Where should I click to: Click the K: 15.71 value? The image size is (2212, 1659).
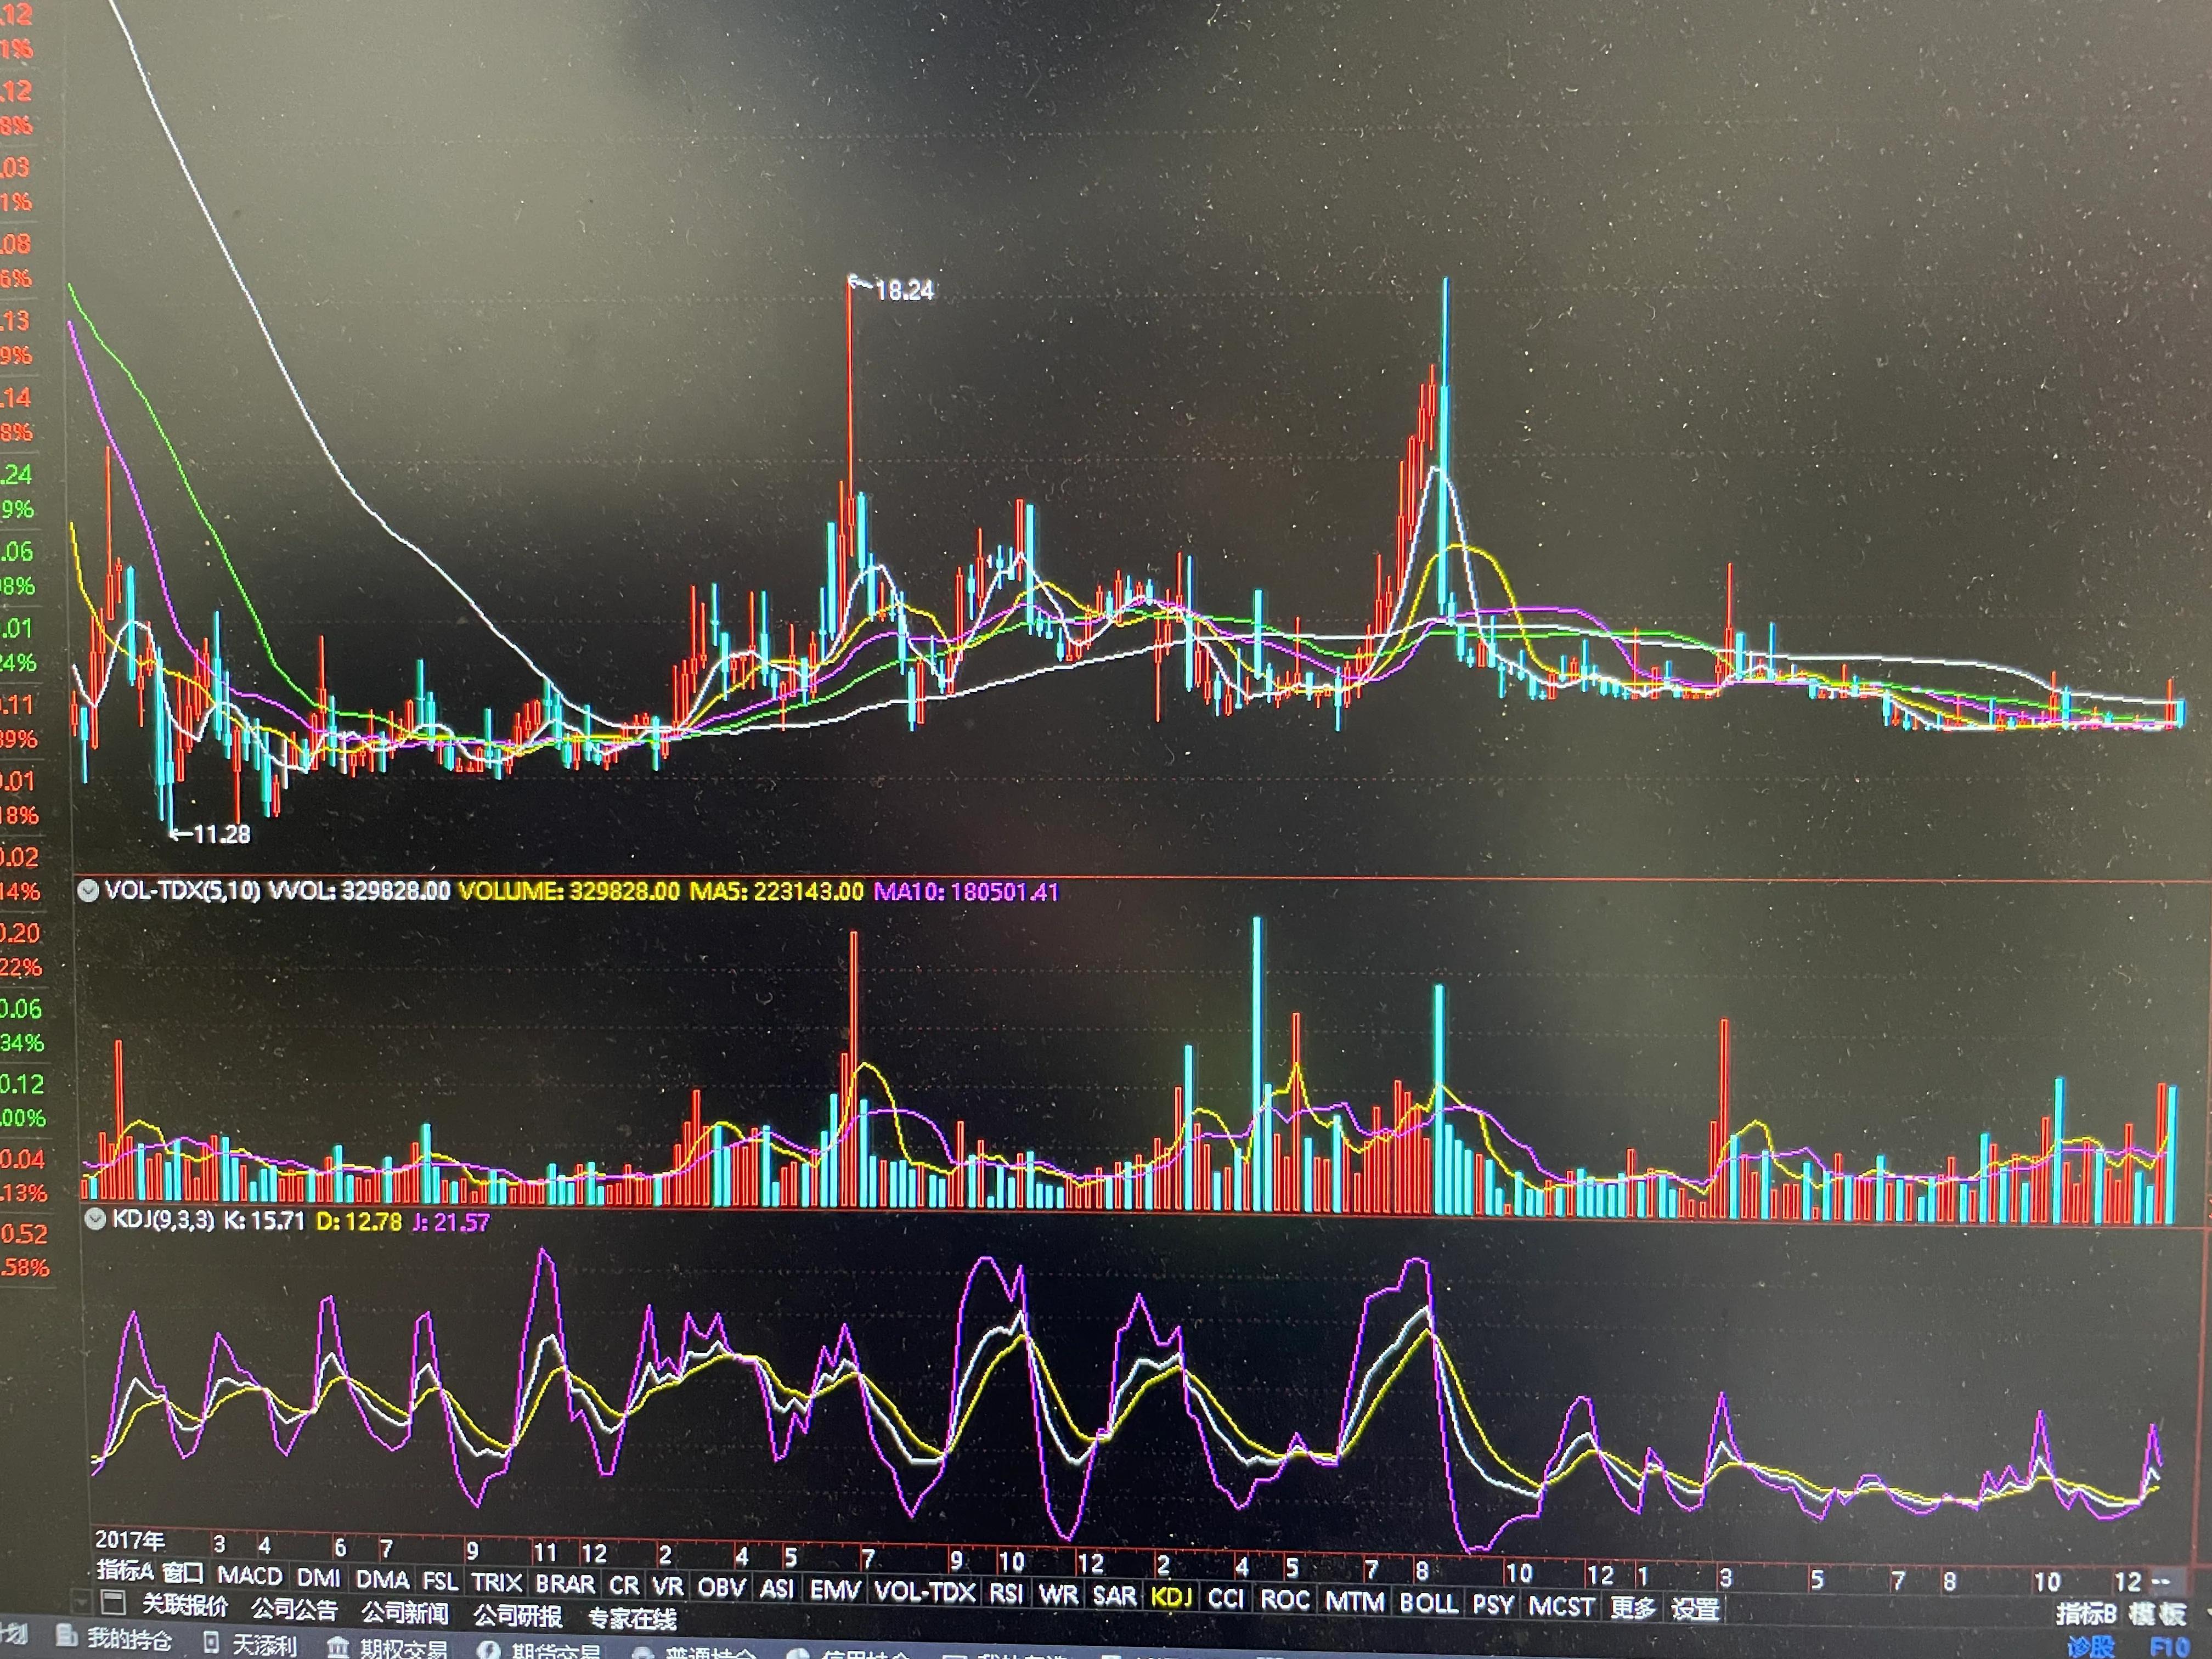pos(264,1221)
